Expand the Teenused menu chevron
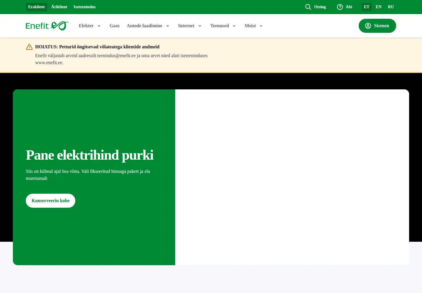This screenshot has height=293, width=422. (234, 26)
